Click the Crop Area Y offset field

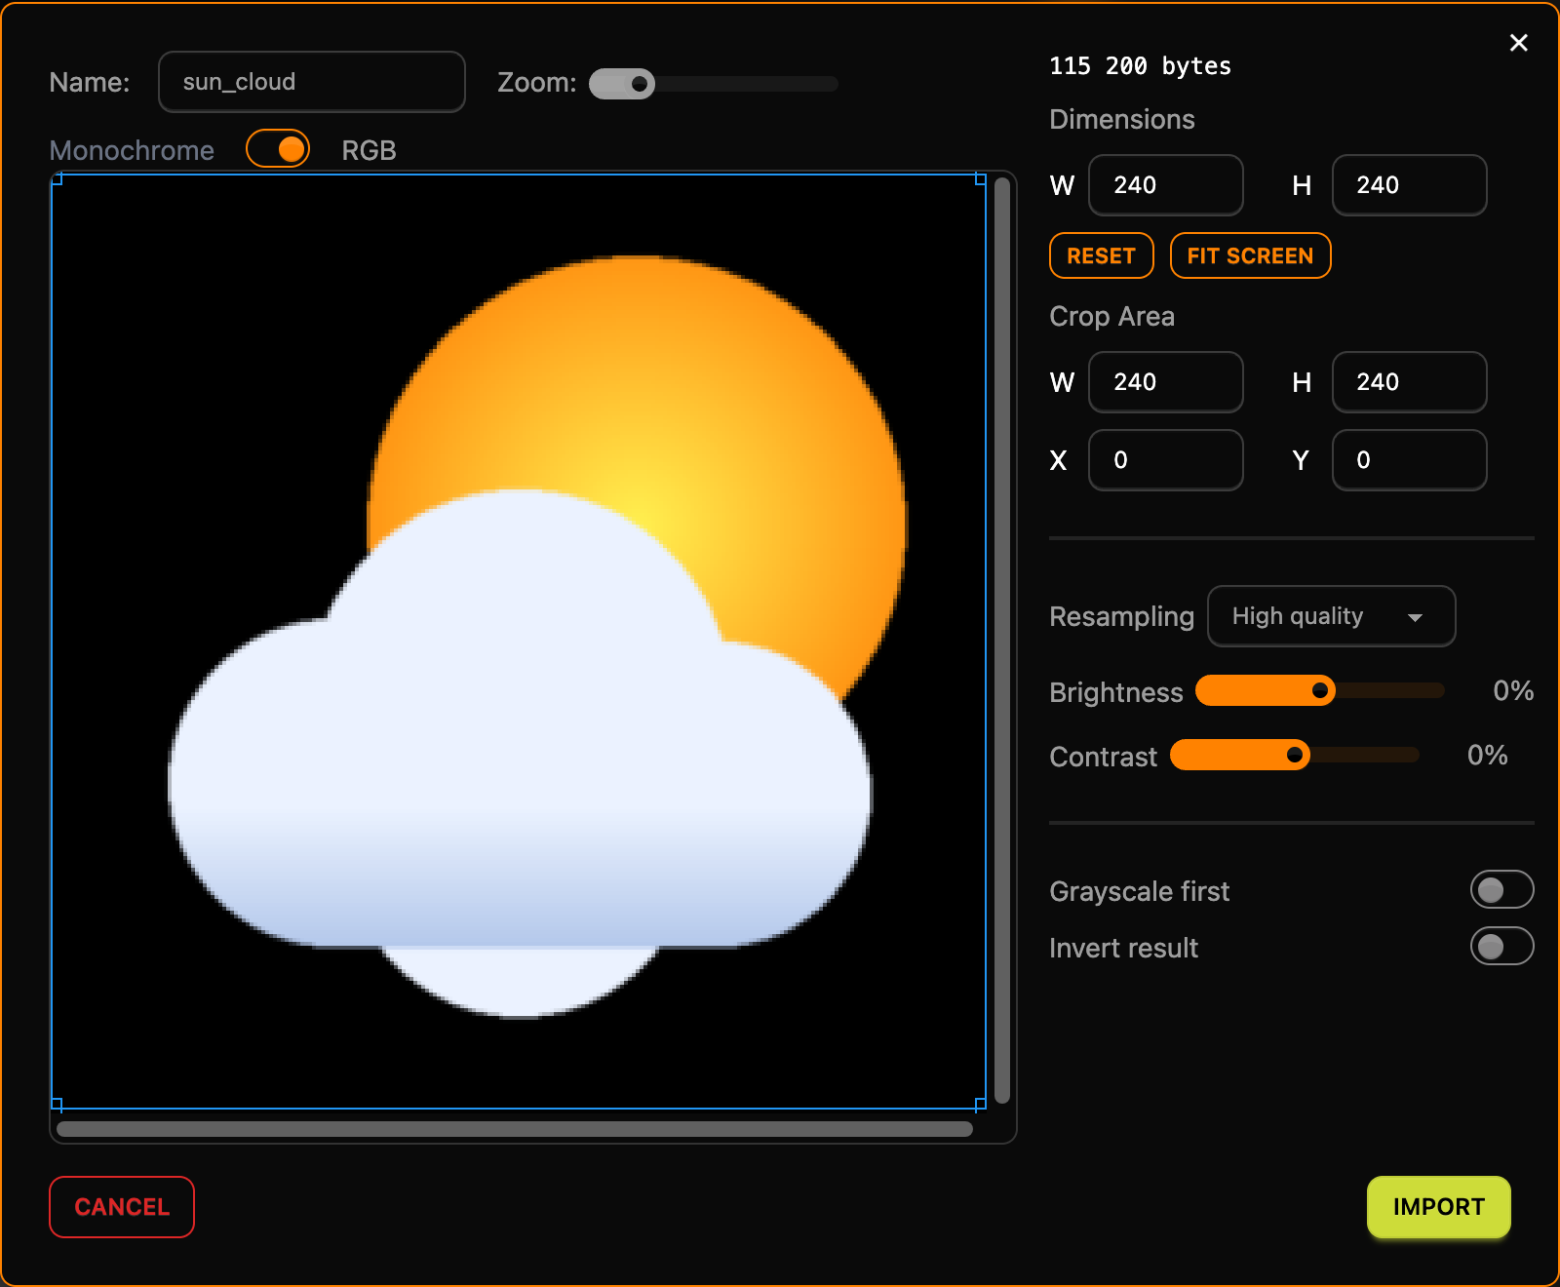click(1410, 460)
